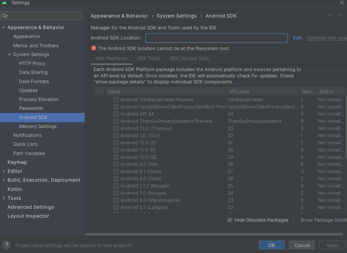The height and width of the screenshot is (253, 347).
Task: Click the red SDK location error icon
Action: [94, 48]
